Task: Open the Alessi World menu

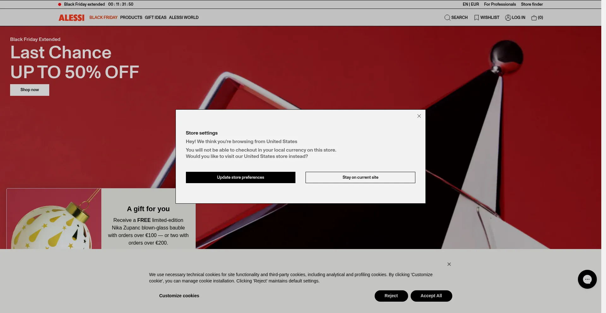Action: (184, 18)
